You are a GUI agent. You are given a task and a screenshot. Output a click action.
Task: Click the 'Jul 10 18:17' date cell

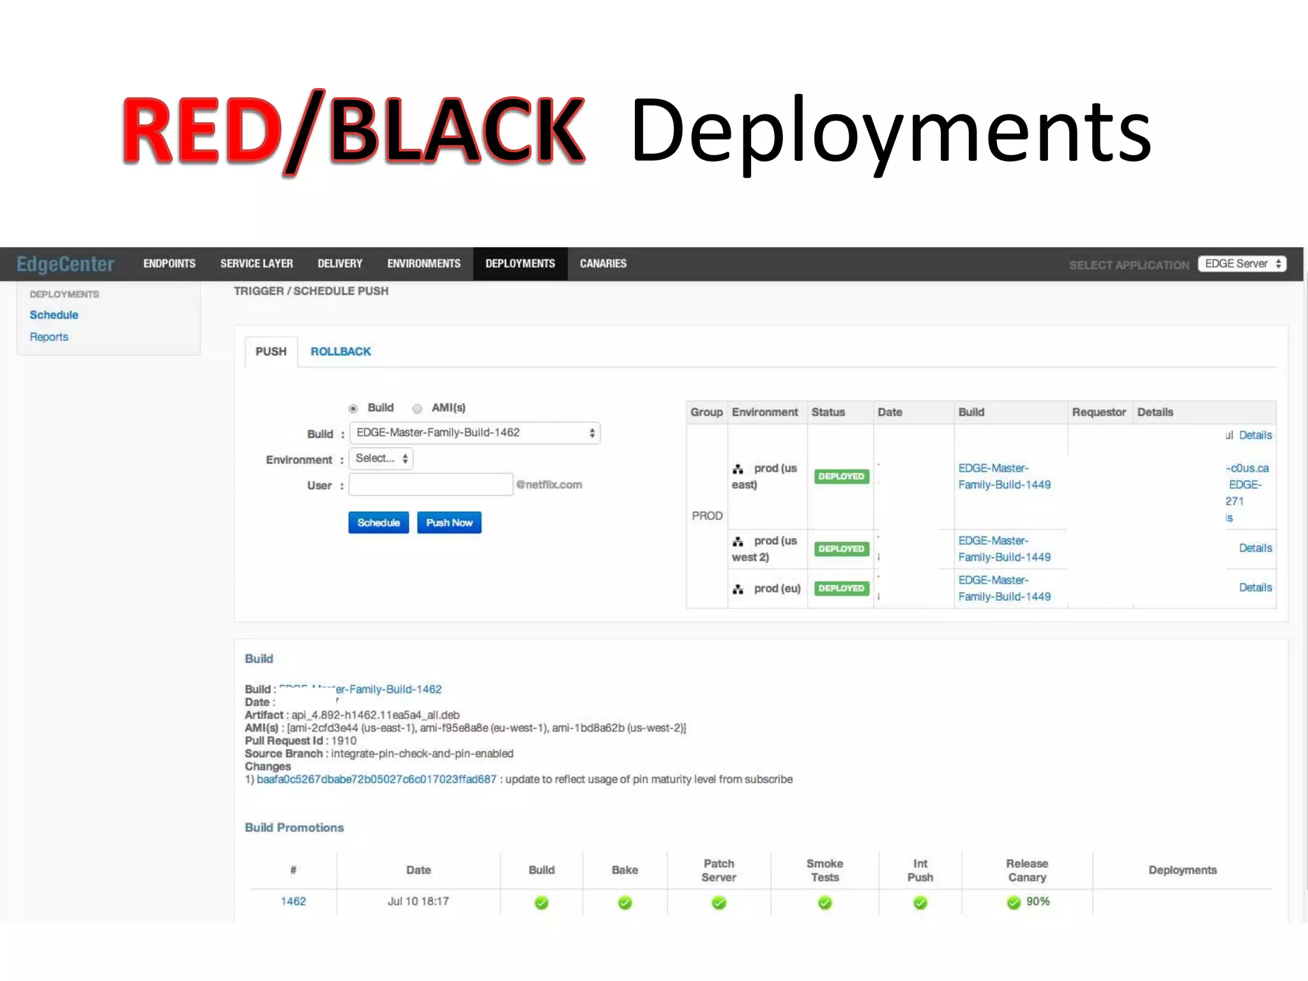tap(418, 901)
